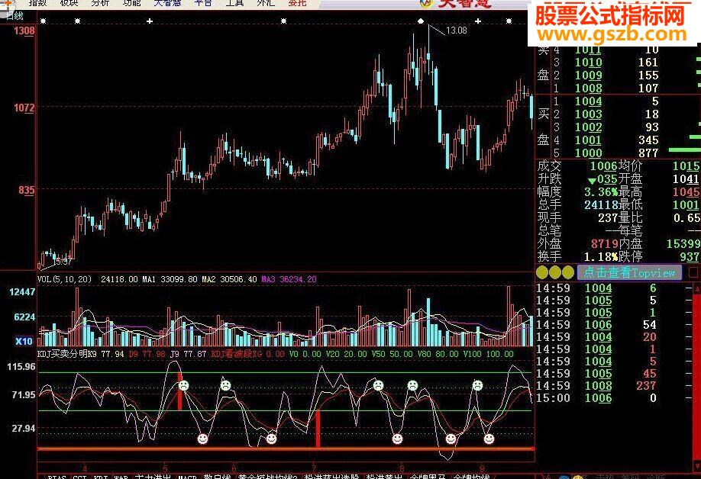Click the 总手 24118 total volume value
Viewport: 701px width, 479px height.
(x=601, y=205)
